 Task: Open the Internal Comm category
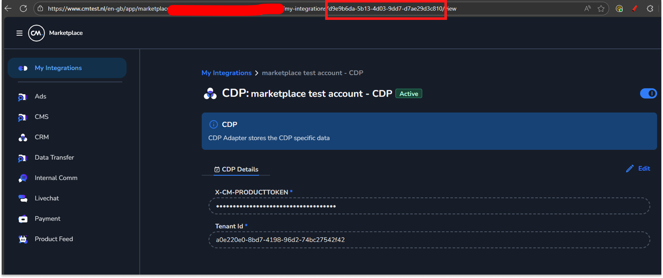[56, 178]
